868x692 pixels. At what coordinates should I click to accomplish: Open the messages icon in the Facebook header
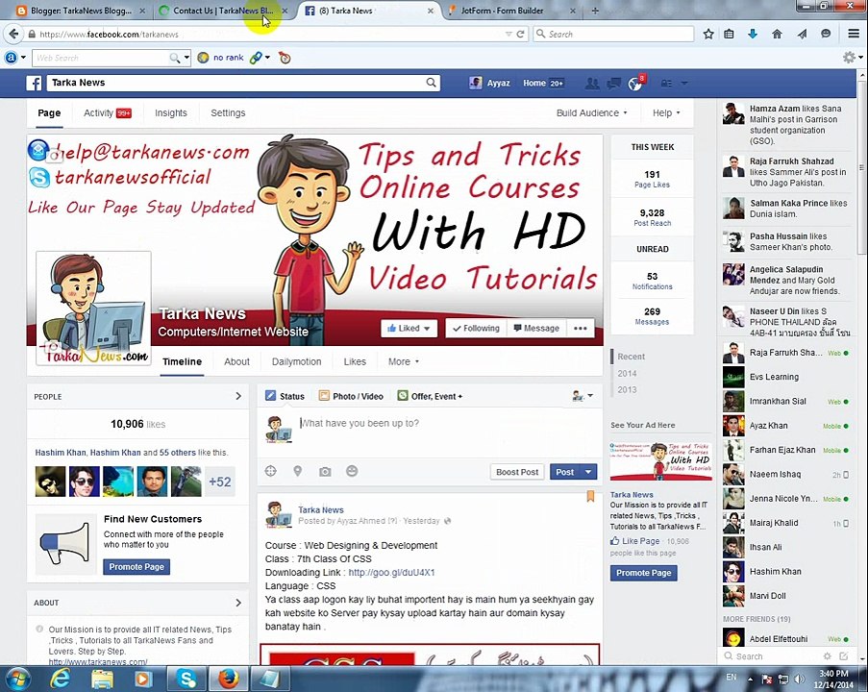613,83
